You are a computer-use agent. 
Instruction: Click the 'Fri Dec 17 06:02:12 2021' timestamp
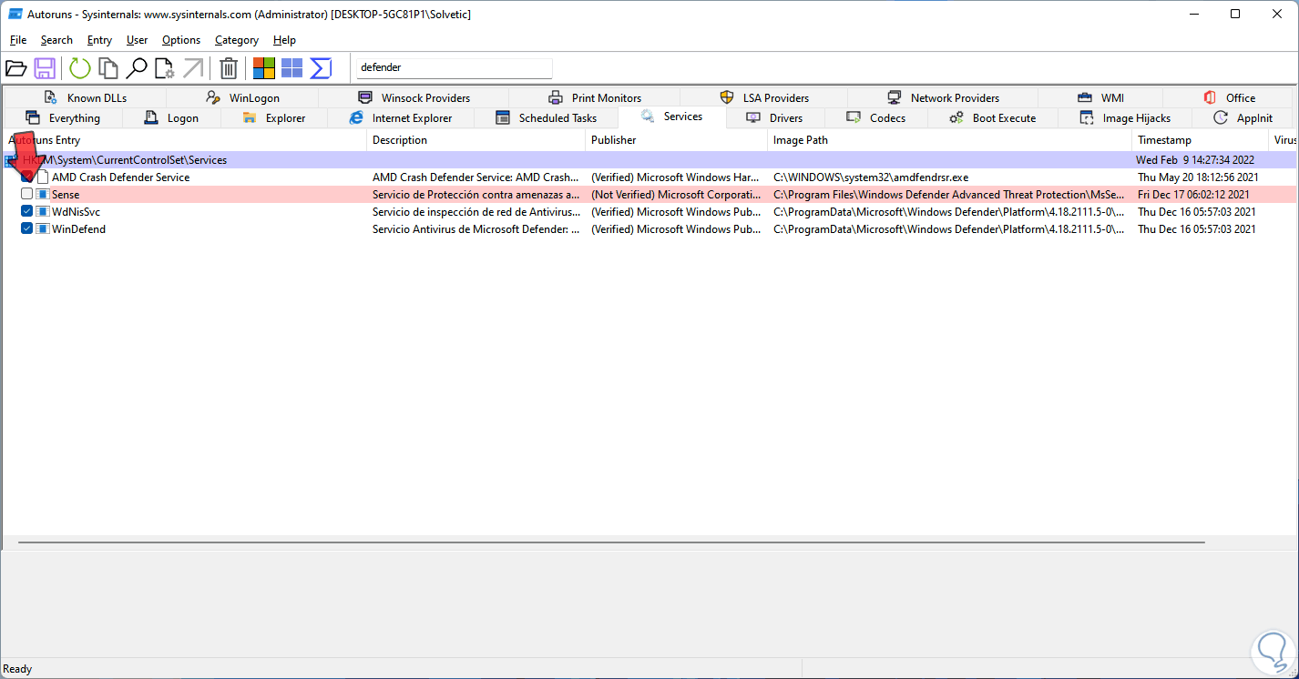[1193, 195]
